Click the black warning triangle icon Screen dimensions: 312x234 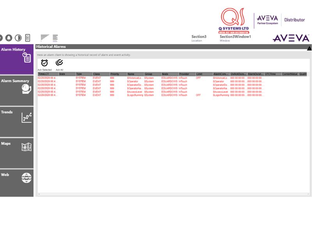(x=309, y=48)
